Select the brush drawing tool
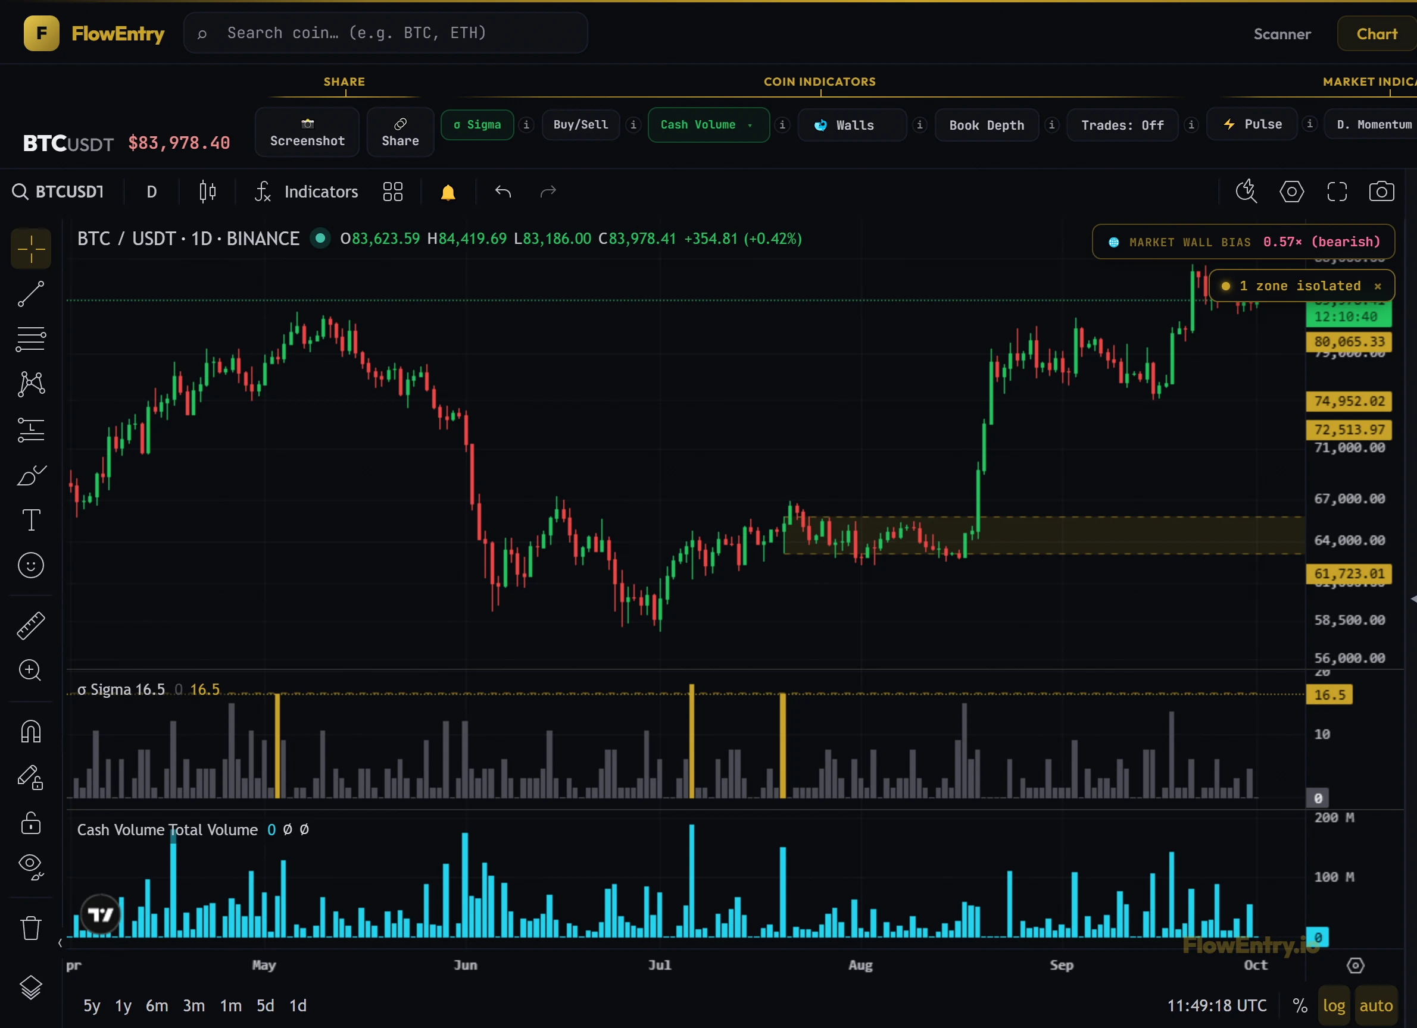Image resolution: width=1417 pixels, height=1028 pixels. (30, 475)
